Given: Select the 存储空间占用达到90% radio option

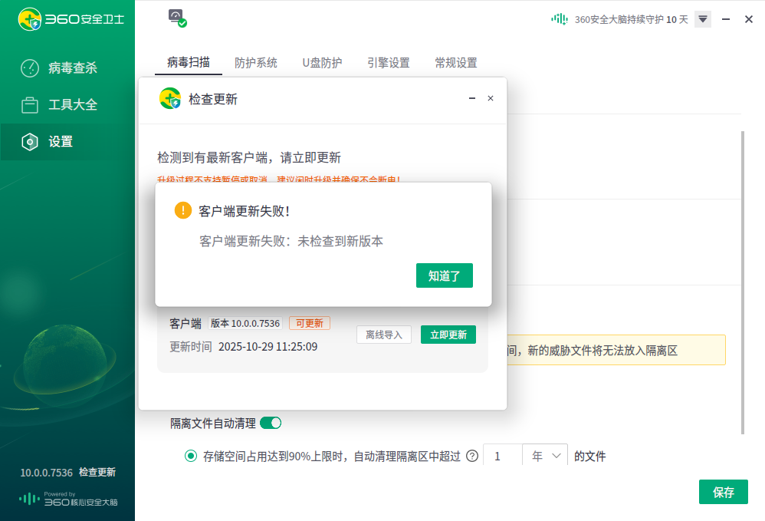Looking at the screenshot, I should (x=191, y=456).
